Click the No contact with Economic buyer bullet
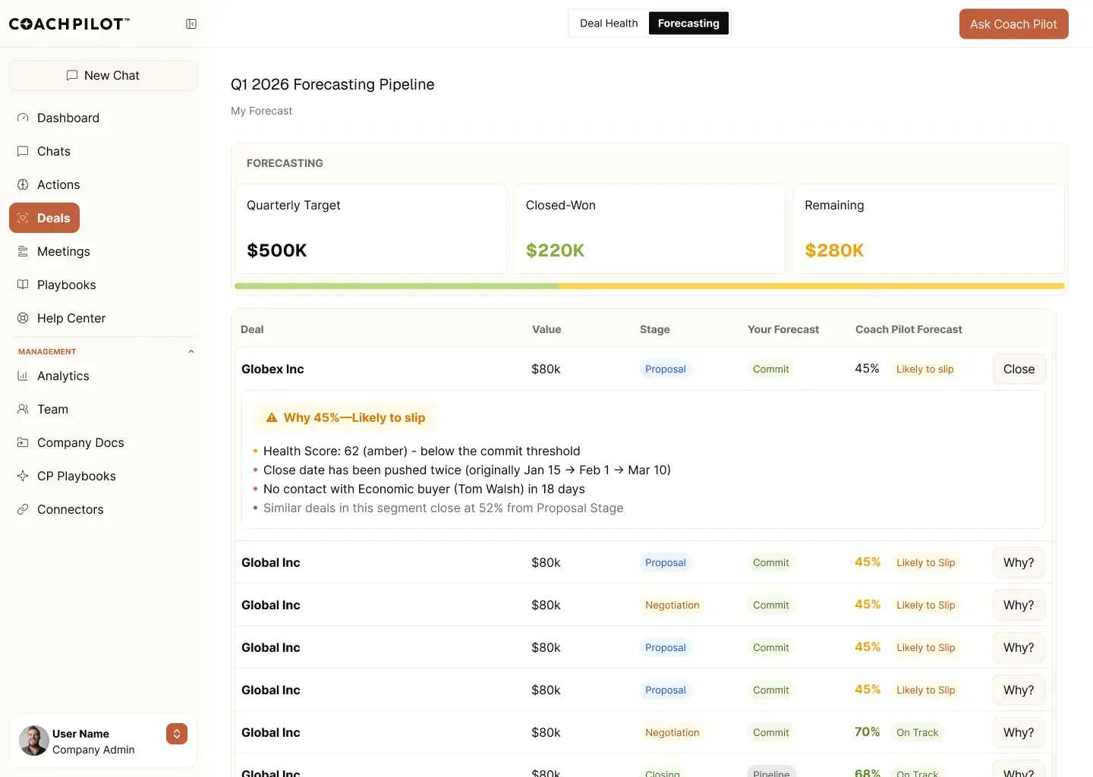Viewport: 1093px width, 777px height. point(424,489)
